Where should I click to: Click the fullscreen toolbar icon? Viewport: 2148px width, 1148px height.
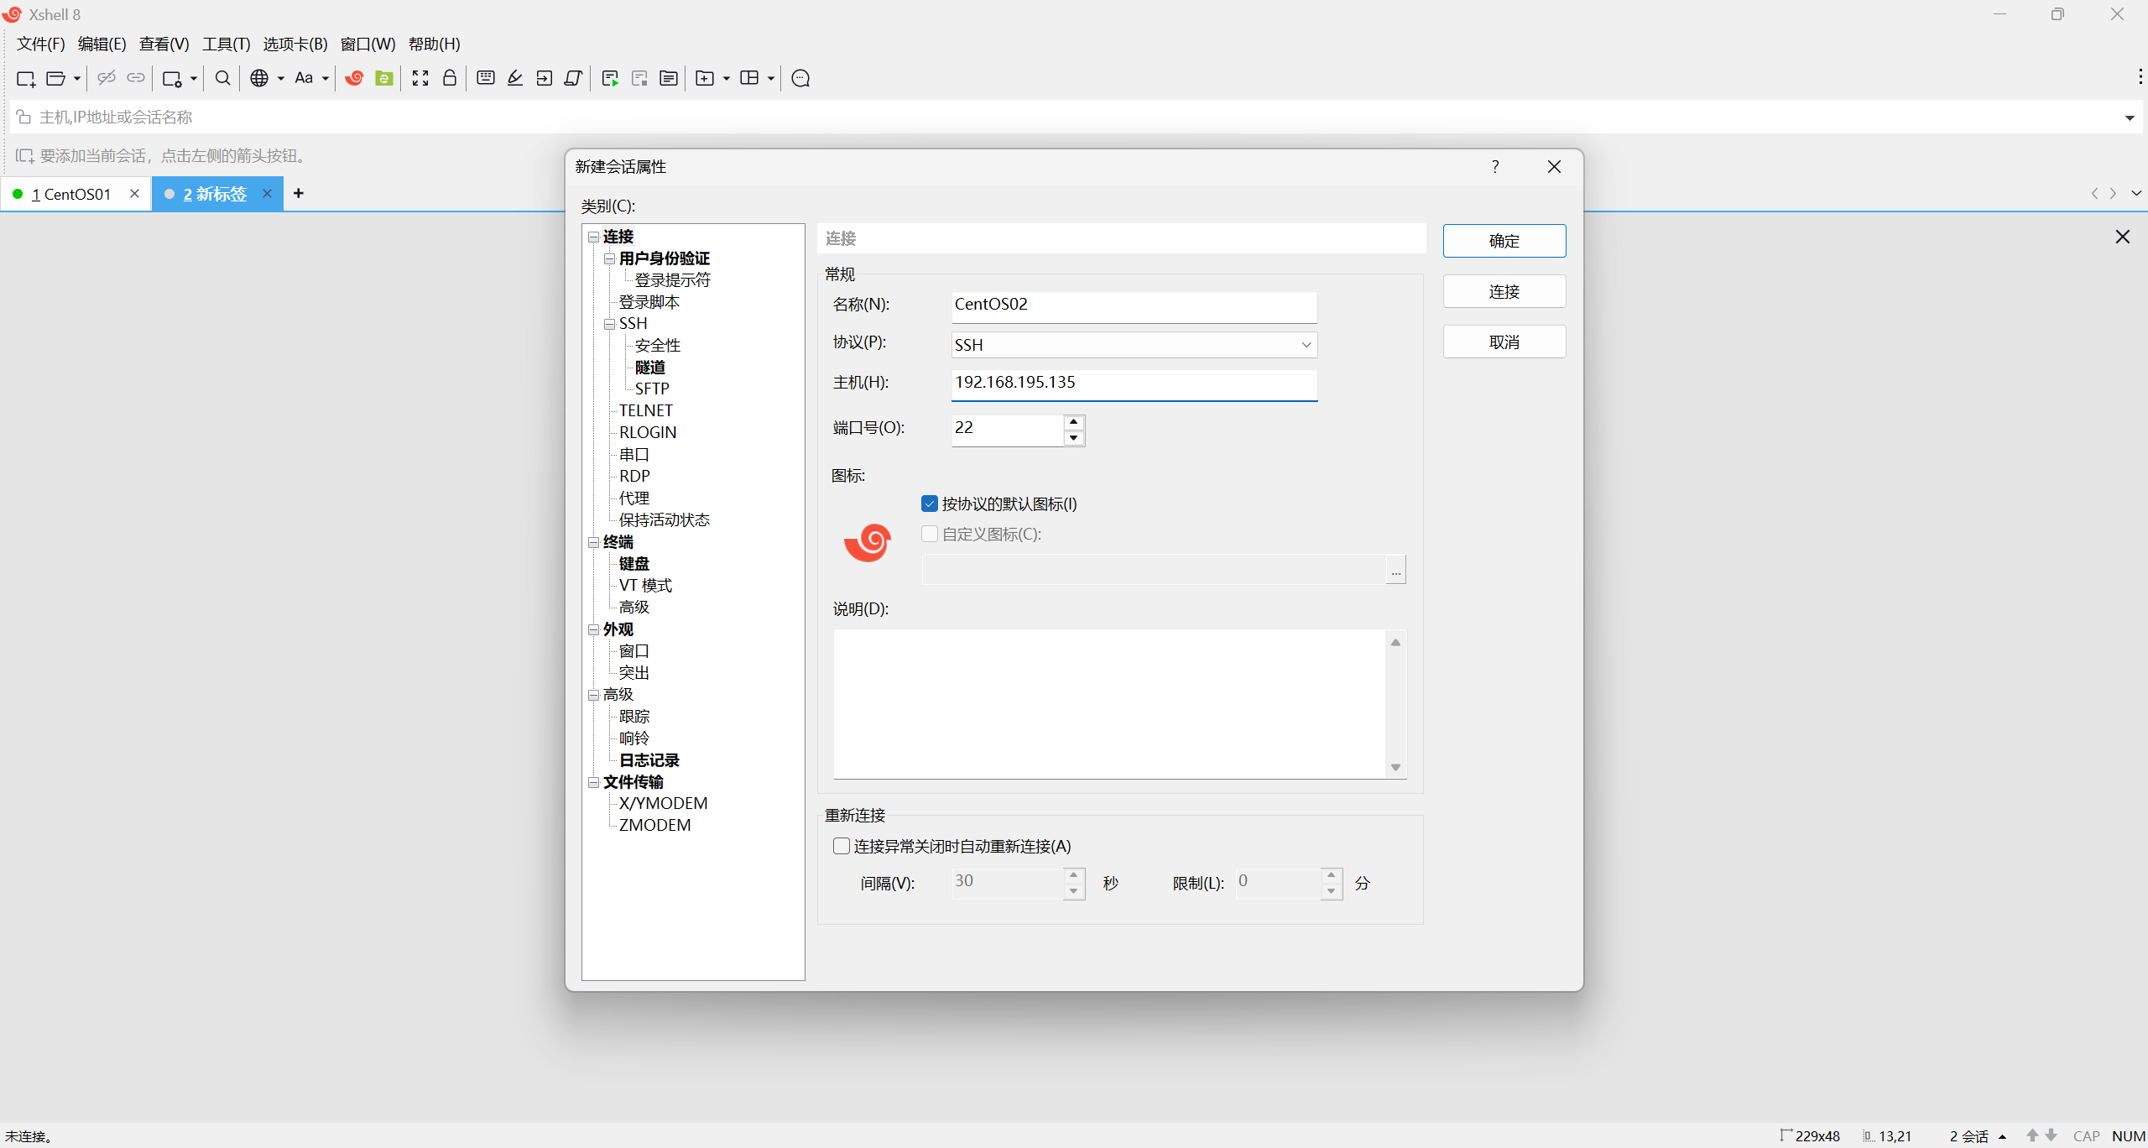click(420, 78)
